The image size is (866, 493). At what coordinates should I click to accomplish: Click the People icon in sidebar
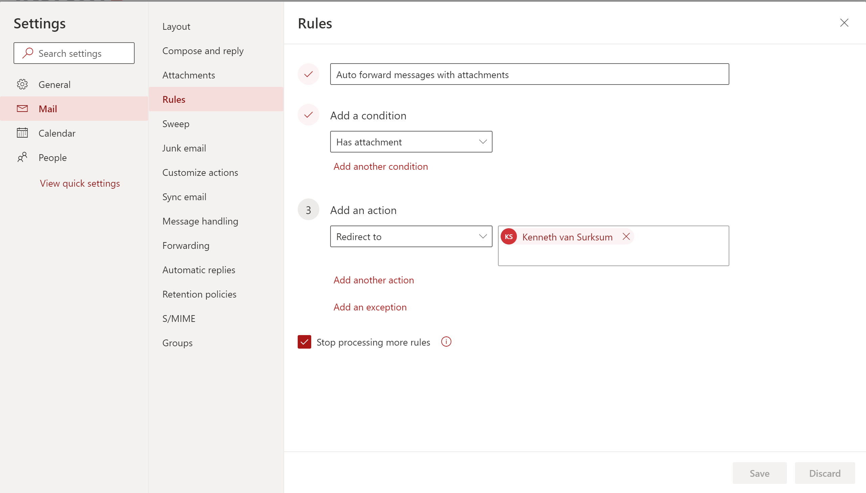22,157
